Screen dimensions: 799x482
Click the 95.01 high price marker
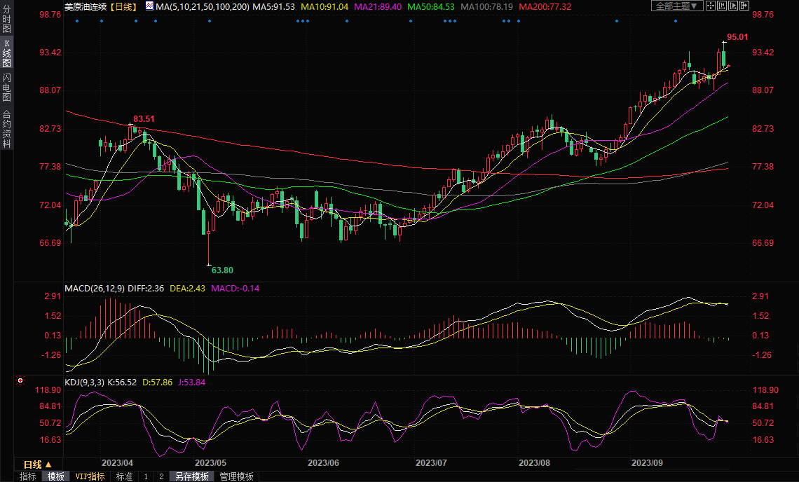click(737, 37)
